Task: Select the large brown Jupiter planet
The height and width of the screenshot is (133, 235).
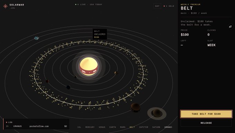Action: pos(135,107)
